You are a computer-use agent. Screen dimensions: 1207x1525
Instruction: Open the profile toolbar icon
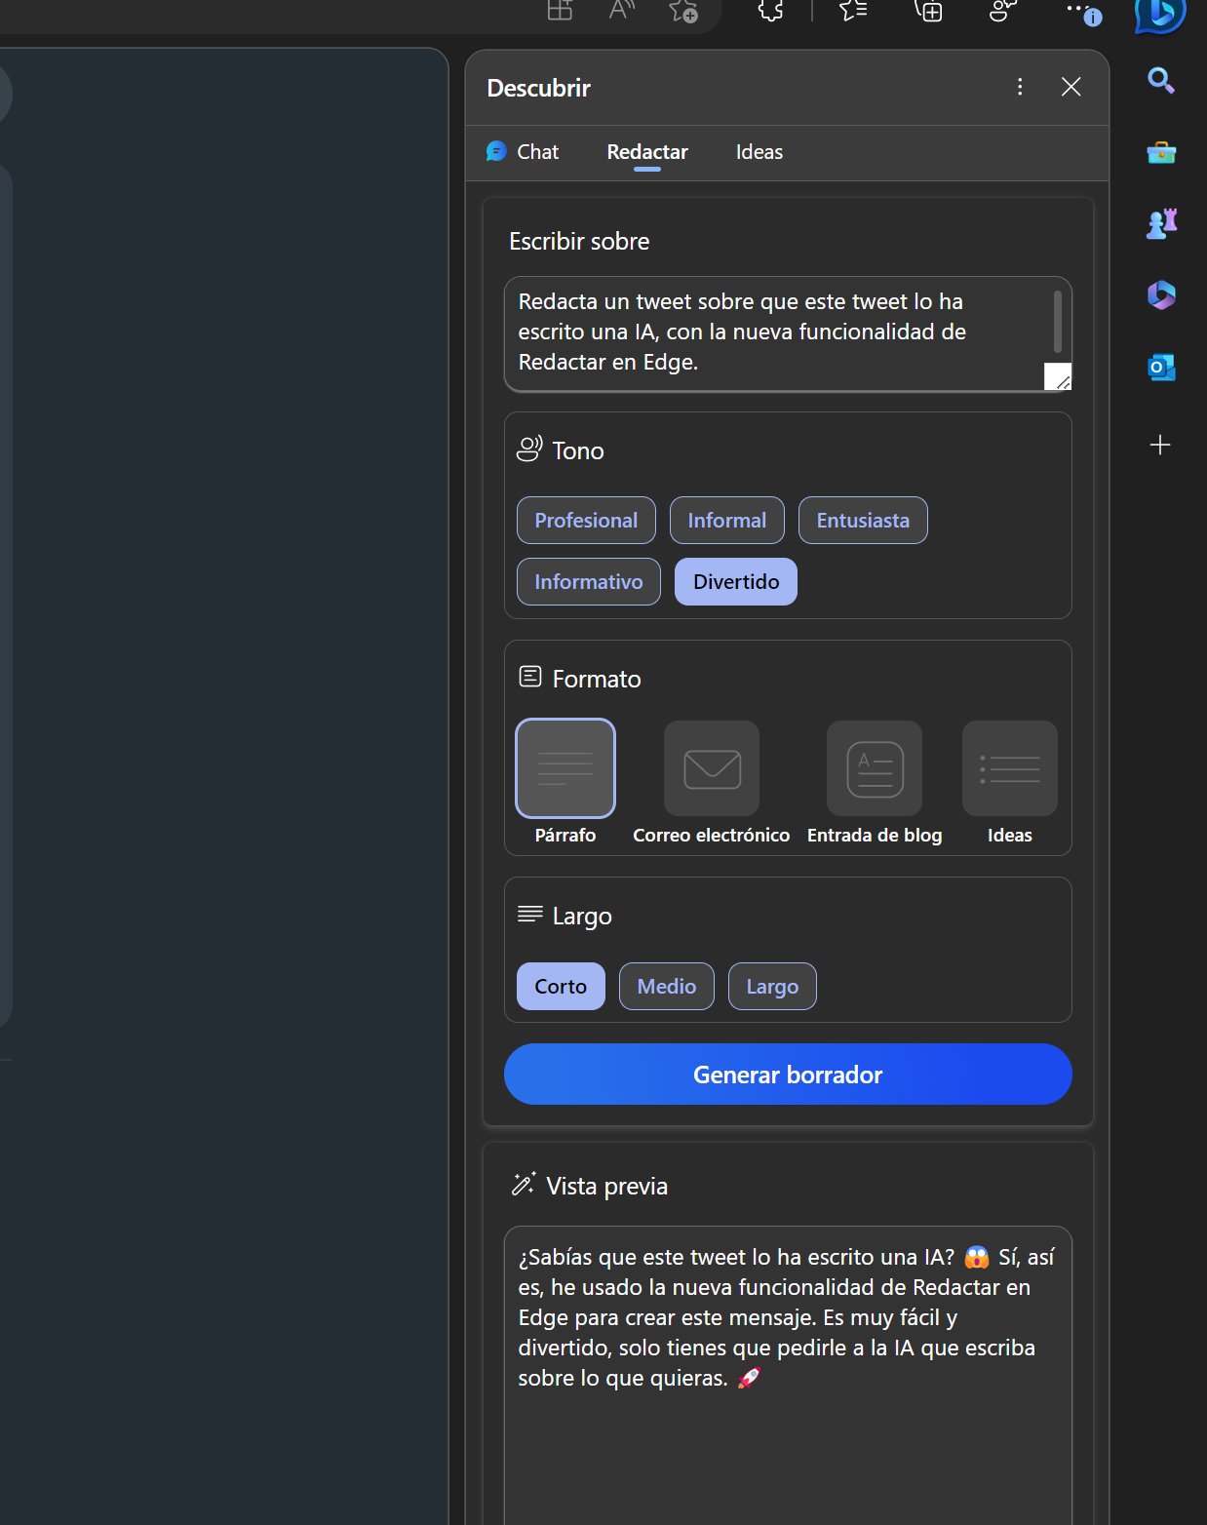pyautogui.click(x=1002, y=11)
